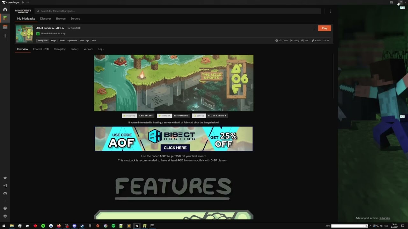
Task: Open Epic Games launcher from the taskbar
Action: [90, 226]
